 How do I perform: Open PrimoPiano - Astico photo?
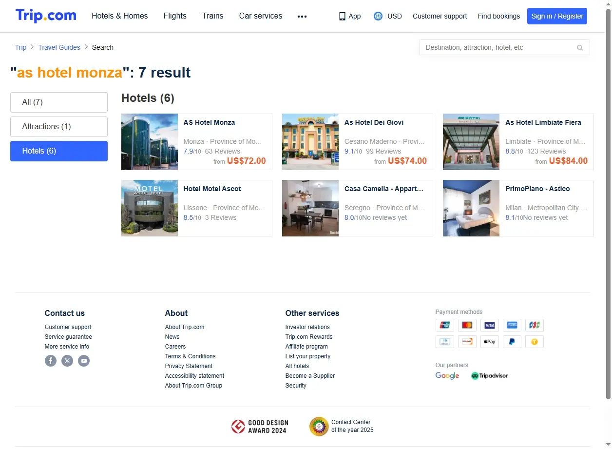(x=471, y=208)
